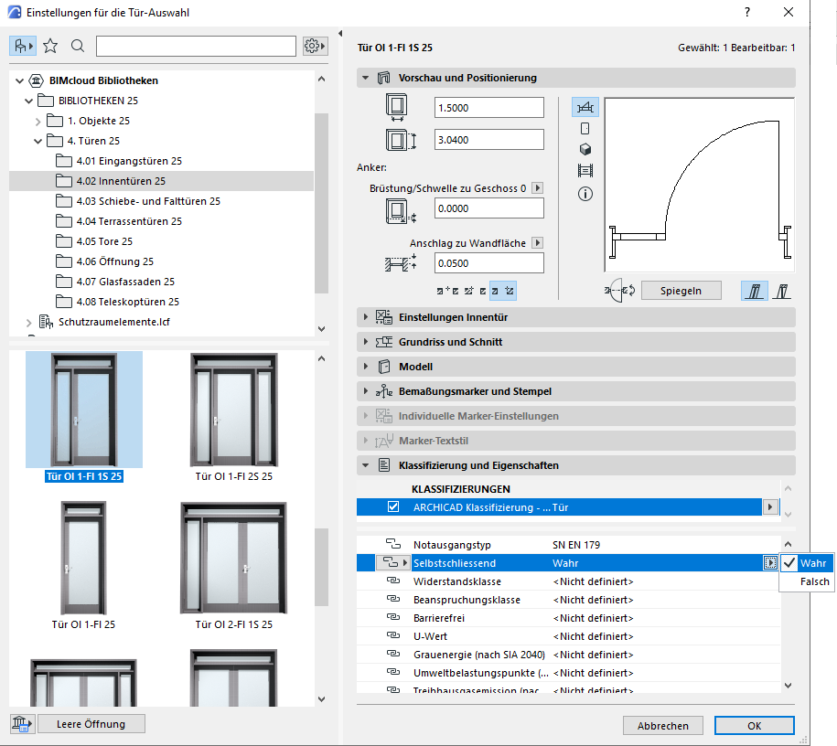
Task: Click the link icon beside U-Wert
Action: (393, 635)
